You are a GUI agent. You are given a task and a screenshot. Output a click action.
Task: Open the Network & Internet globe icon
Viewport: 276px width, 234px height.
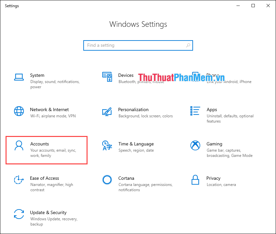pos(19,111)
